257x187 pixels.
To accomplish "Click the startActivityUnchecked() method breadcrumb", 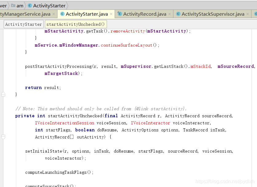I will pos(76,24).
